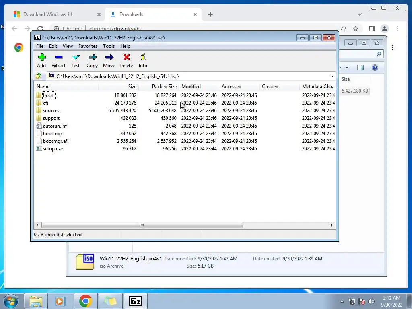Select the efi folder icon

pyautogui.click(x=39, y=103)
